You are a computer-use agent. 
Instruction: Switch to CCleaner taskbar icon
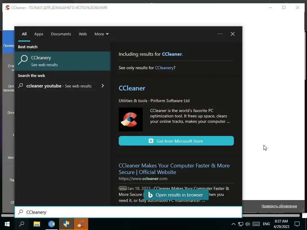click(x=81, y=224)
